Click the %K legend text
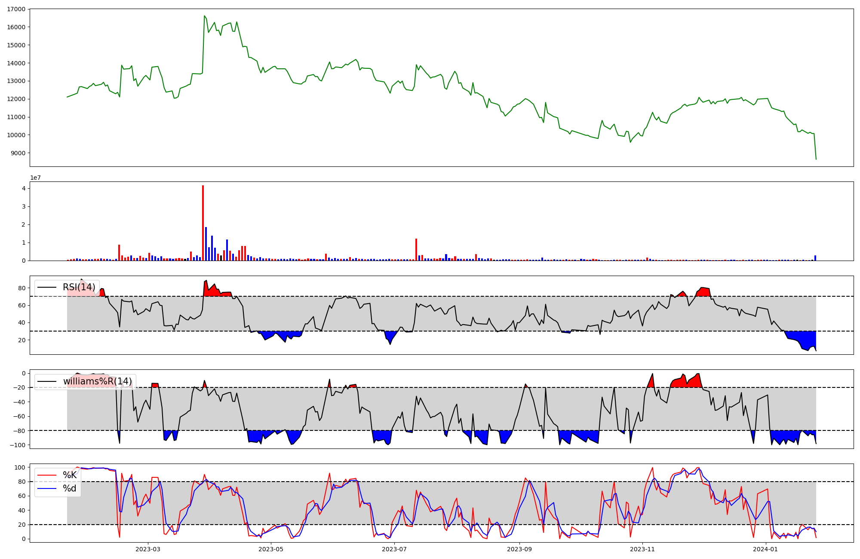The width and height of the screenshot is (860, 559). coord(70,475)
